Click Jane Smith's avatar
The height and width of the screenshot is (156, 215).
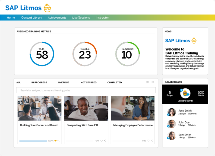pos(171,112)
